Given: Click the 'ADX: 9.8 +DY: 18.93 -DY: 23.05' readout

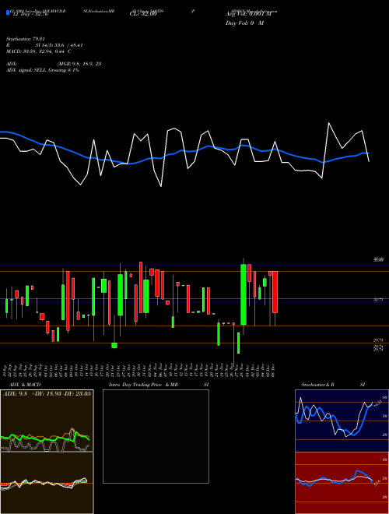Looking at the screenshot, I should [47, 393].
